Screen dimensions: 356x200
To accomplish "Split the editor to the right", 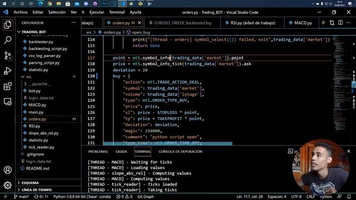I will (340, 23).
